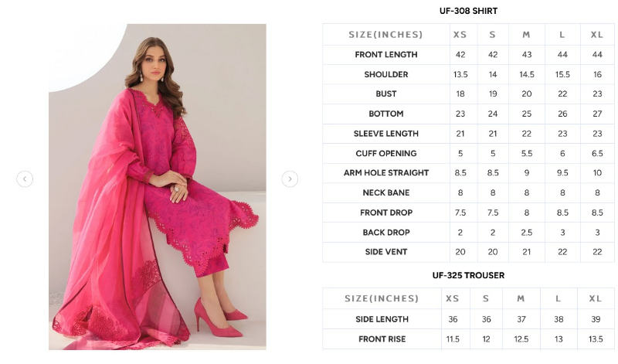Click the FRONT RISE row in trouser table

468,339
